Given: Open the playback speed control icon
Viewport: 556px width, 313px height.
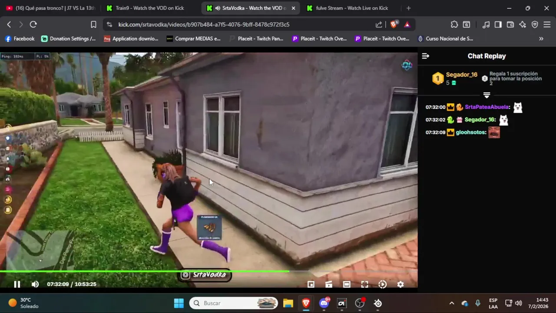Looking at the screenshot, I should 382,284.
